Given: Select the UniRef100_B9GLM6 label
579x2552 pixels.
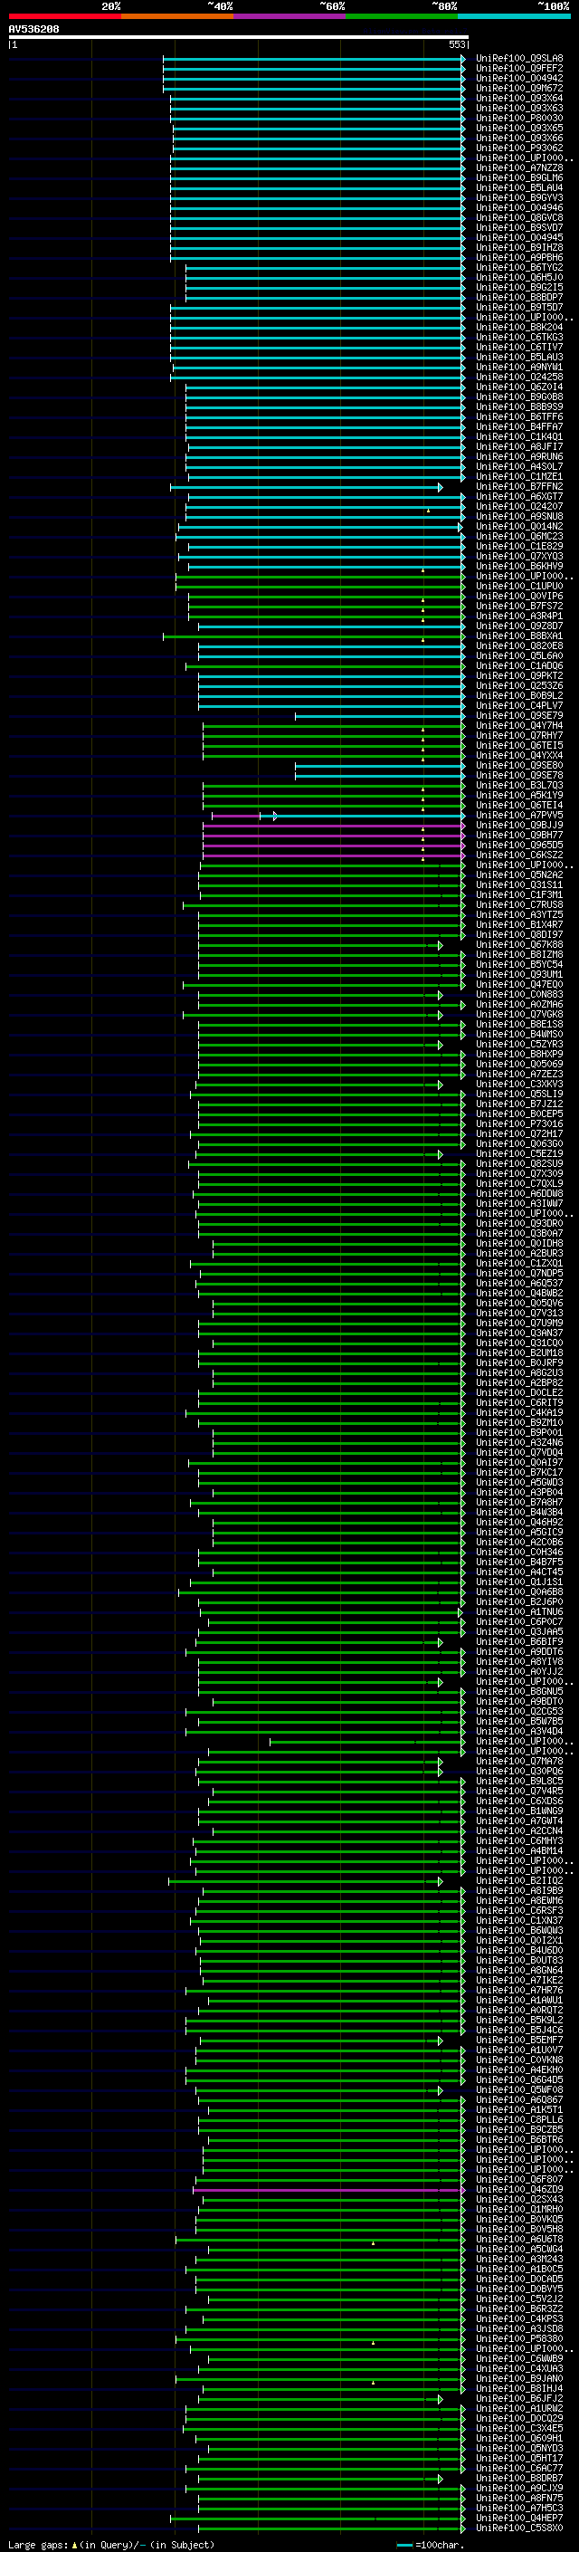Looking at the screenshot, I should pos(519,177).
